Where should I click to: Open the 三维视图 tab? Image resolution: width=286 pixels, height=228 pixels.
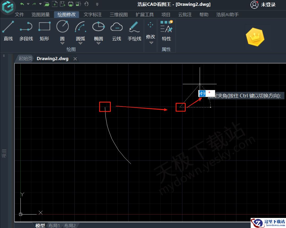point(119,15)
